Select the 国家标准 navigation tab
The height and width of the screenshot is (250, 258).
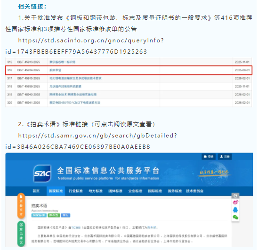[x=56, y=191]
